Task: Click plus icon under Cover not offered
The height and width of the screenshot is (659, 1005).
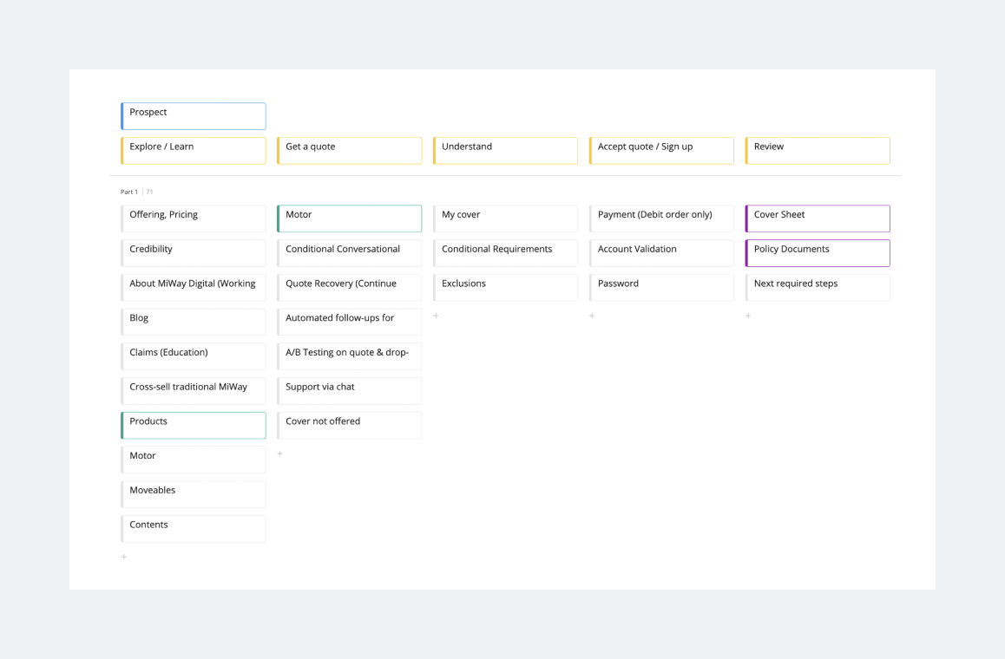Action: point(279,453)
